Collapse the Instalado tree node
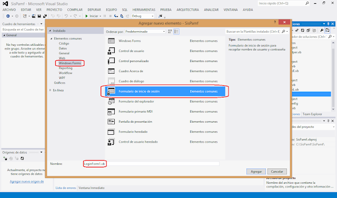Image resolution: width=337 pixels, height=198 pixels. click(x=50, y=31)
